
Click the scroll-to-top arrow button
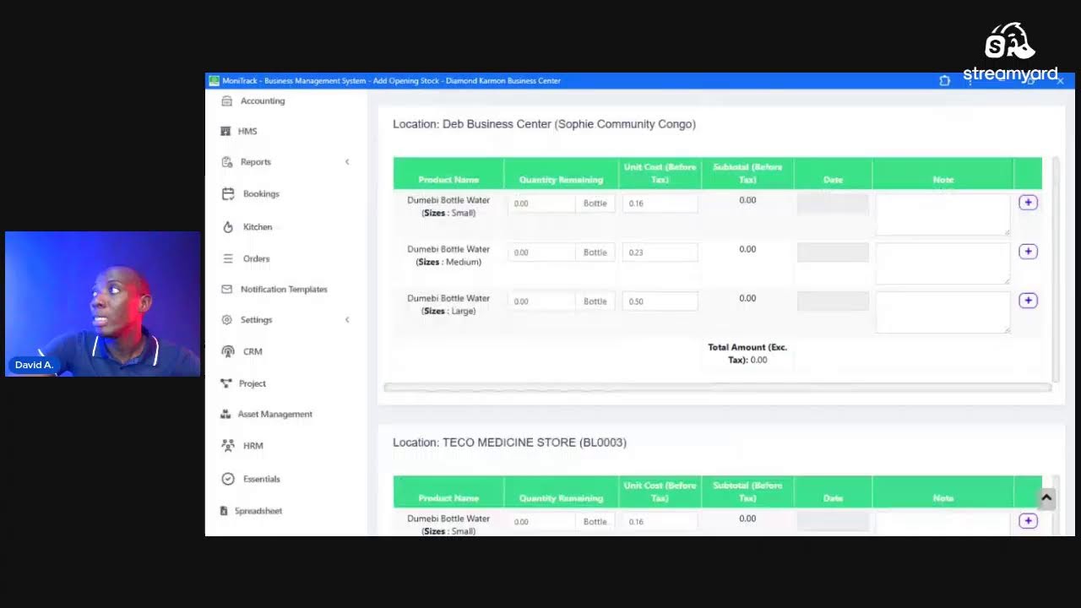pyautogui.click(x=1046, y=498)
